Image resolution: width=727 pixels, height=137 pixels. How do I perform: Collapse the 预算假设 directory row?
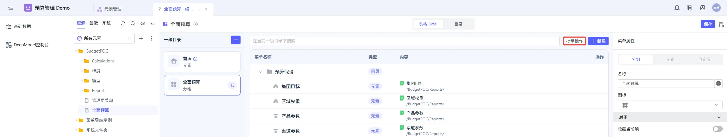click(x=260, y=71)
